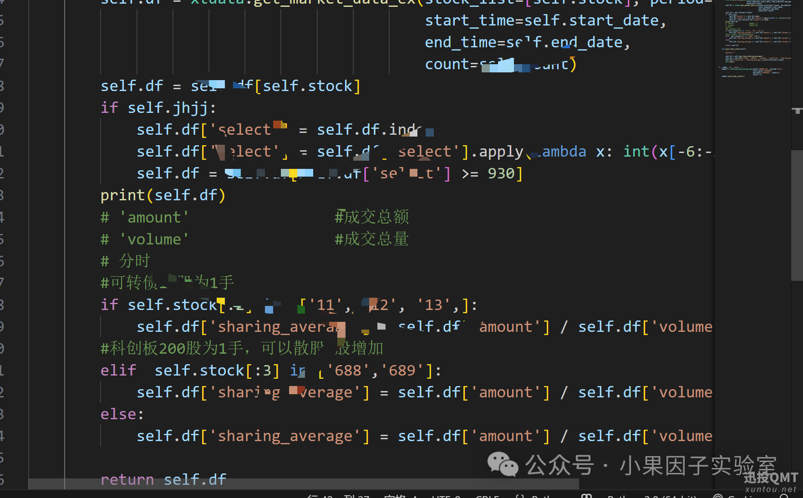803x498 pixels.
Task: Click the "['688','689']:" list
Action: 380,370
